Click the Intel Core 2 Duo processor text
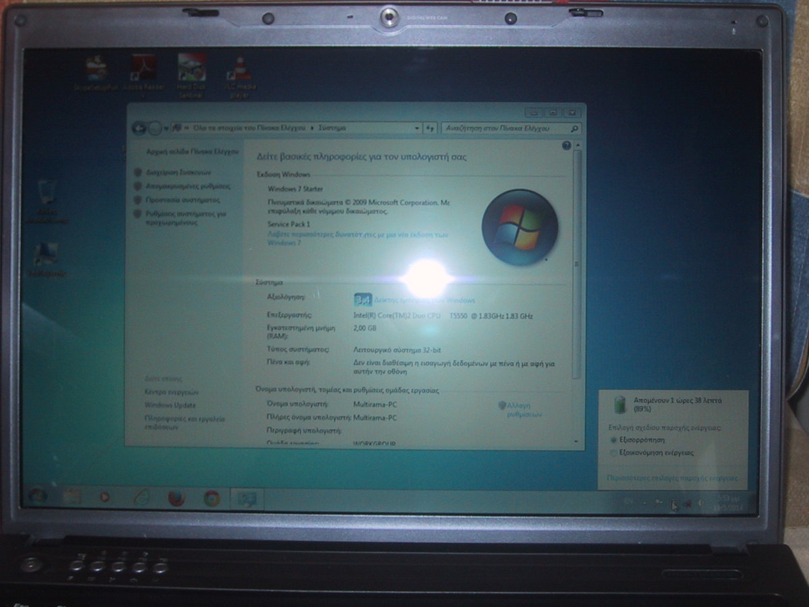 pyautogui.click(x=443, y=315)
